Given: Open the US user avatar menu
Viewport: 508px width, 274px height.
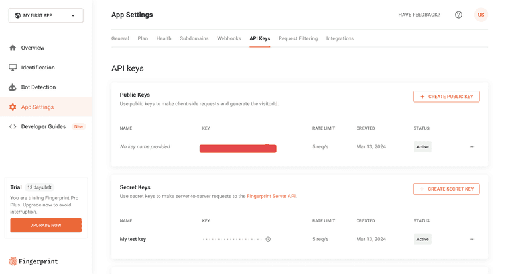Looking at the screenshot, I should (x=481, y=15).
